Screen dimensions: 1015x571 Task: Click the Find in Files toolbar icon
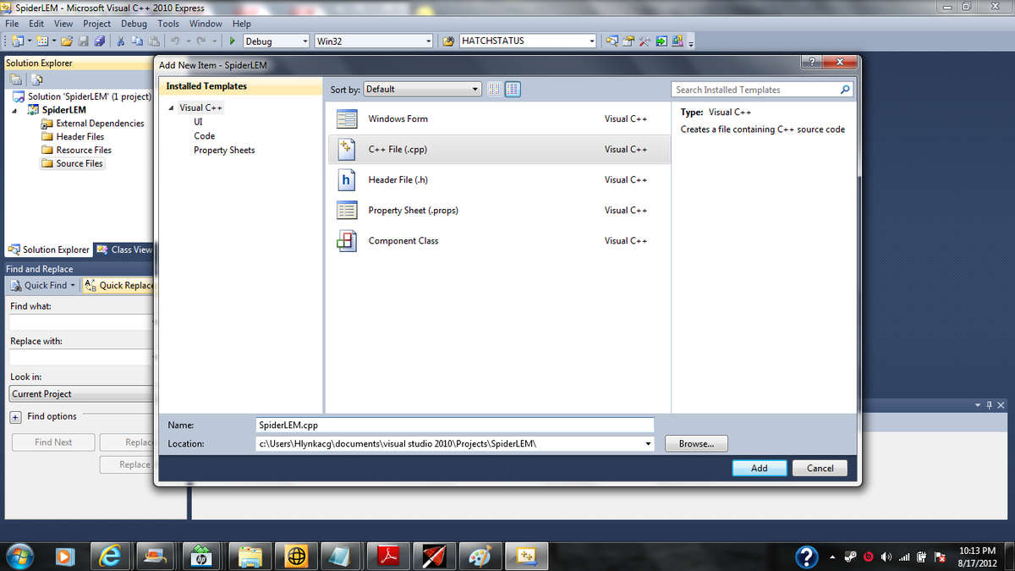(x=448, y=41)
